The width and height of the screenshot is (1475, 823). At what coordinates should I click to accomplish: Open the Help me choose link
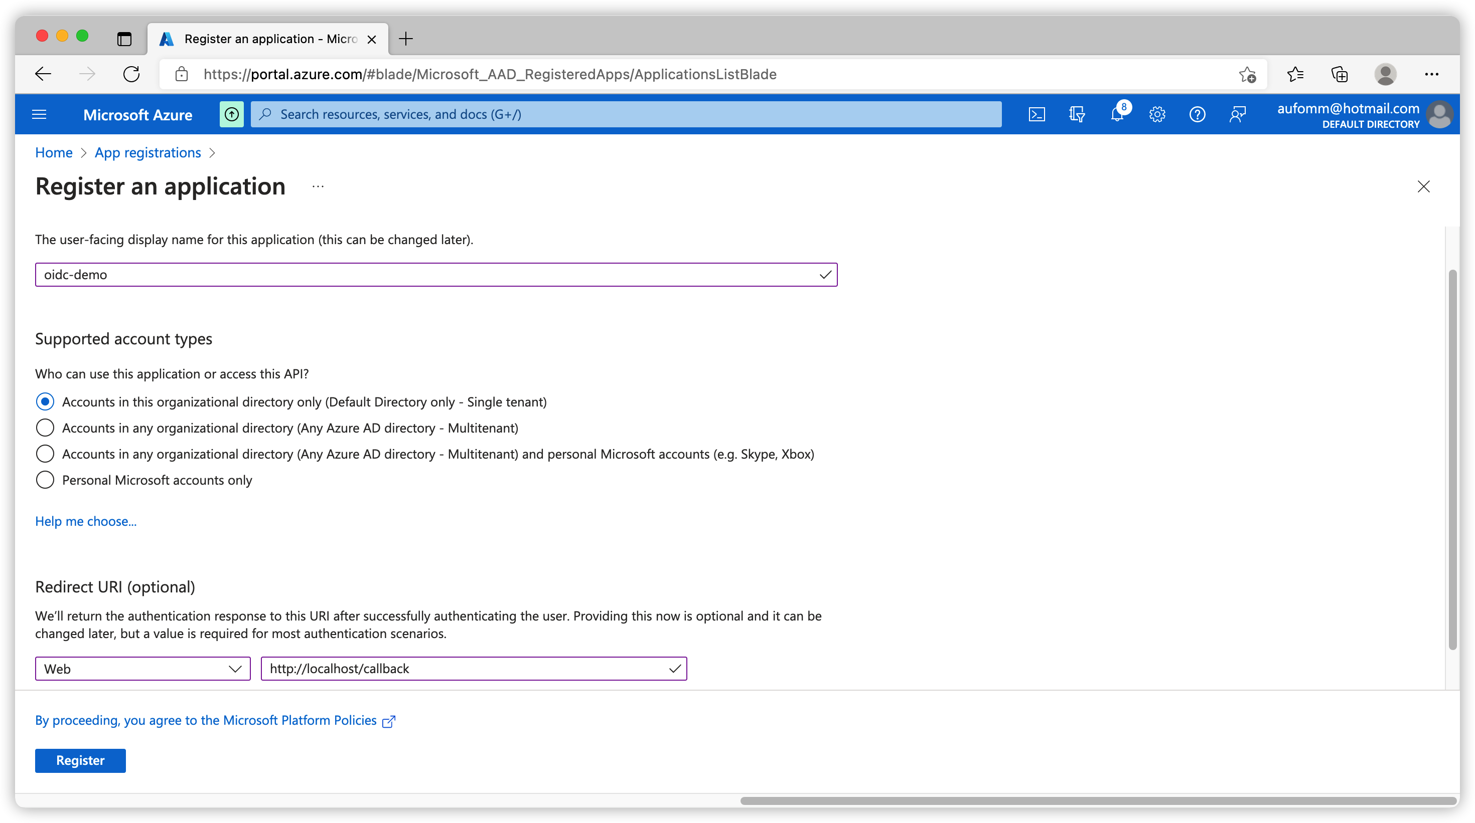click(86, 521)
